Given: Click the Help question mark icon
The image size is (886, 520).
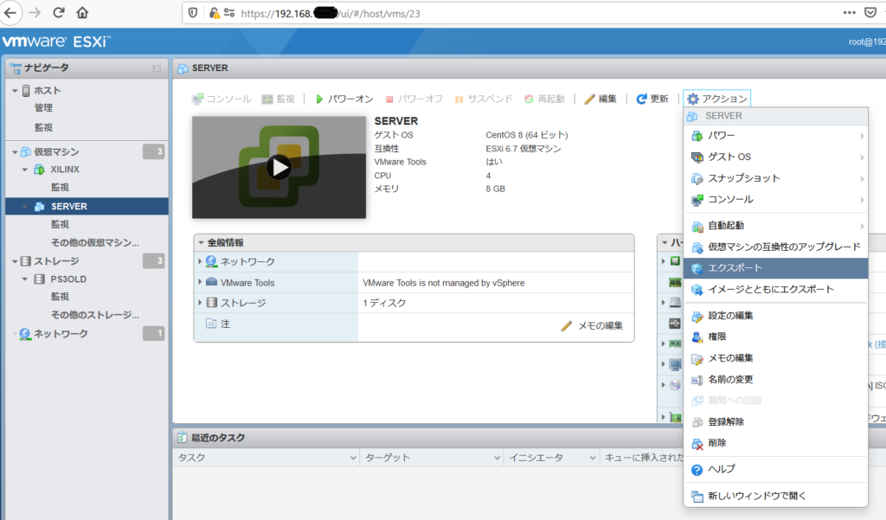Looking at the screenshot, I should (697, 469).
